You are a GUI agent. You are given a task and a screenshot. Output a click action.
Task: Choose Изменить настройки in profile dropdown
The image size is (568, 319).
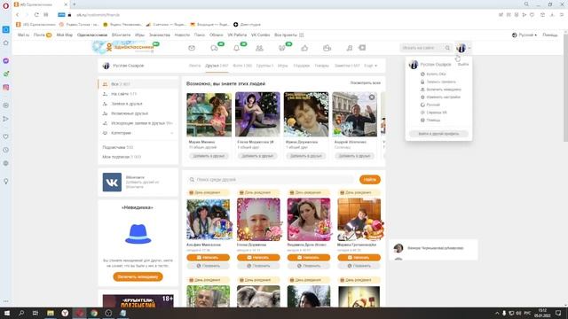(x=443, y=97)
